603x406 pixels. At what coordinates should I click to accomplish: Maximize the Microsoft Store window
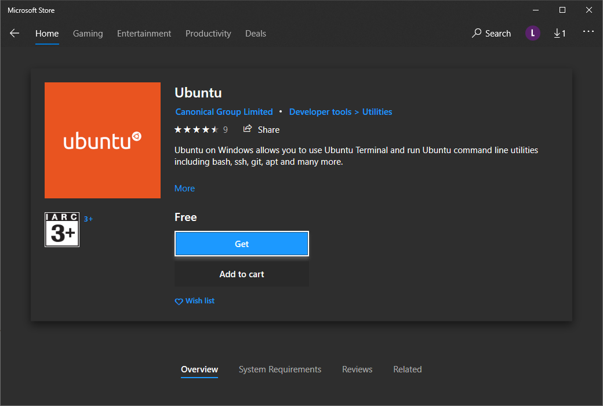(x=562, y=10)
